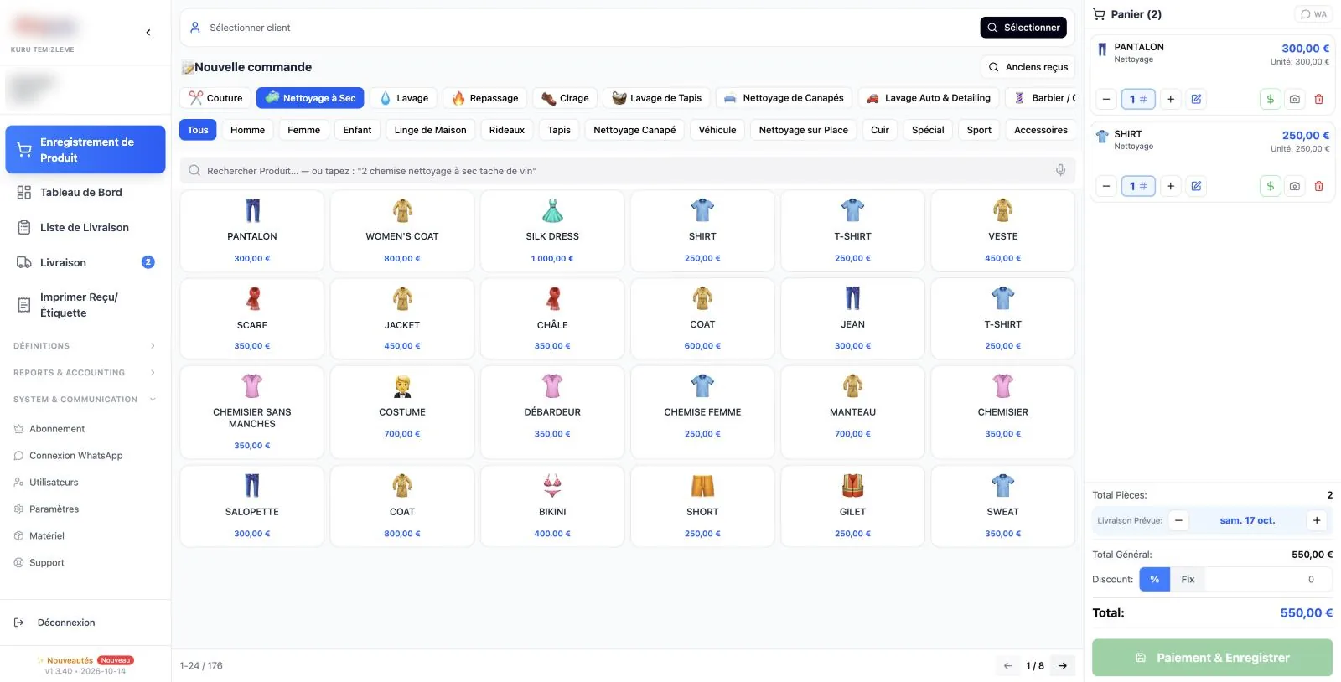1341x682 pixels.
Task: Select the percent discount toggle
Action: (x=1155, y=580)
